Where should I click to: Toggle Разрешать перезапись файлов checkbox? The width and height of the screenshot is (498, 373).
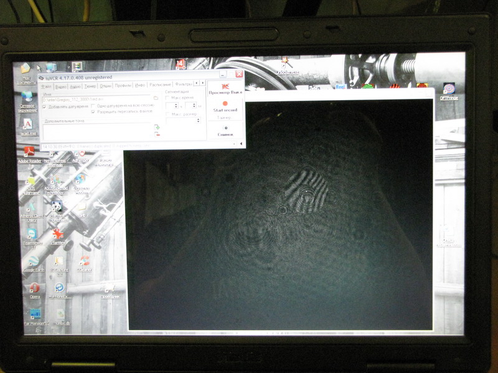(x=93, y=112)
